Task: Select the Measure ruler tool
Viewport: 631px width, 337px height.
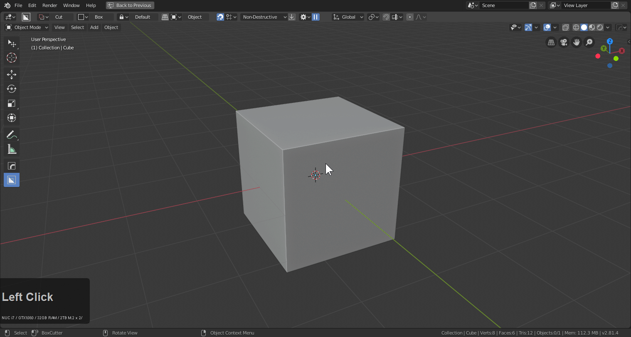Action: click(12, 150)
